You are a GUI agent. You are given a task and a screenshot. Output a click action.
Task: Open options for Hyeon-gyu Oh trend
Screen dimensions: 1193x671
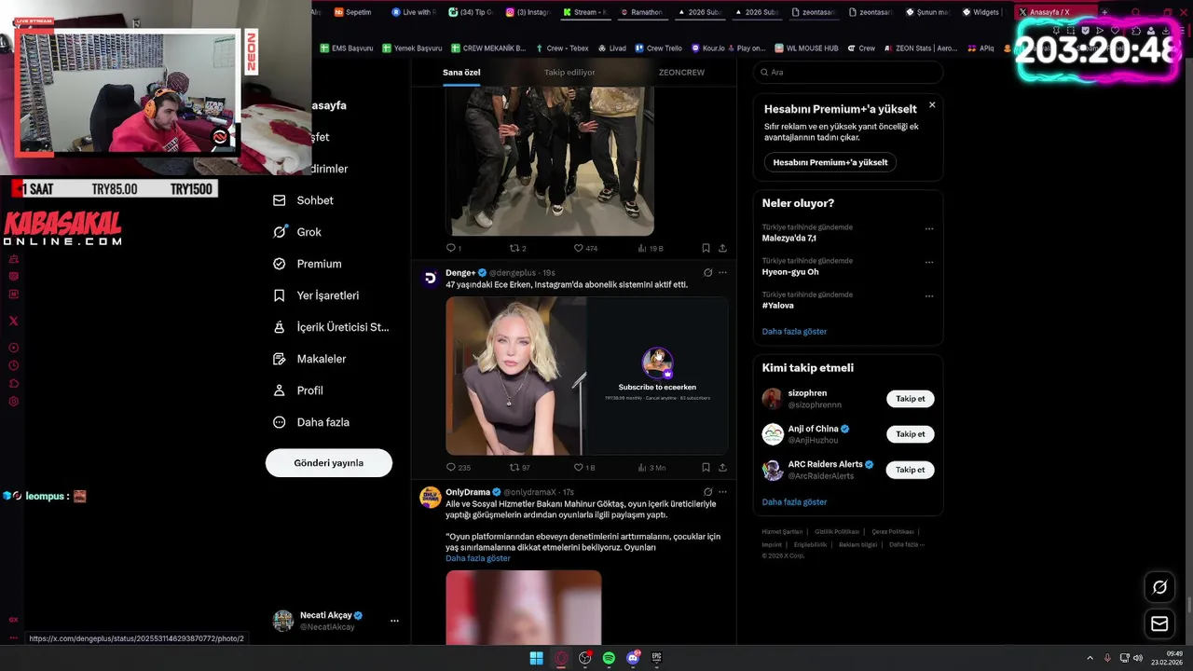(929, 262)
